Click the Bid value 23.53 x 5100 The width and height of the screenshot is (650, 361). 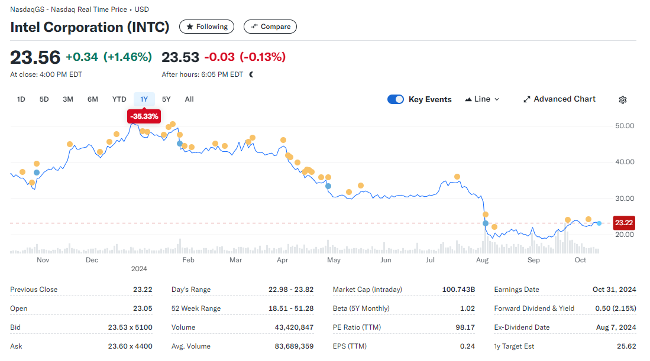tap(130, 327)
